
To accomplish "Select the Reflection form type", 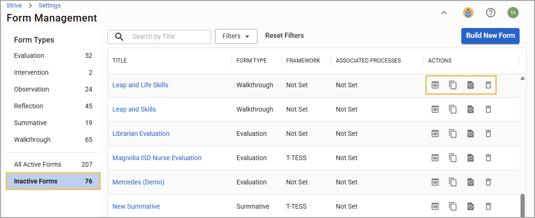I will click(x=53, y=106).
